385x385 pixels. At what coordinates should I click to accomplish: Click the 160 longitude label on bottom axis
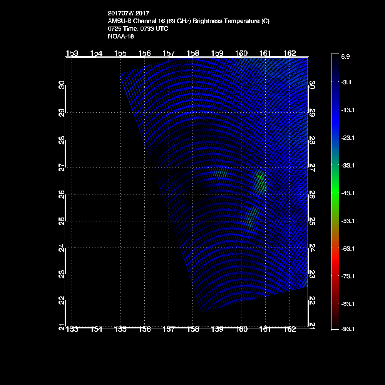(241, 330)
